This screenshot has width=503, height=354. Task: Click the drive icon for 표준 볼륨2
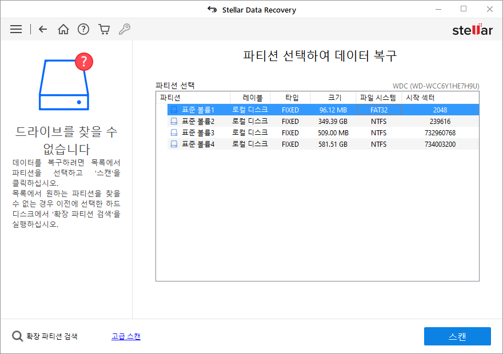point(174,122)
